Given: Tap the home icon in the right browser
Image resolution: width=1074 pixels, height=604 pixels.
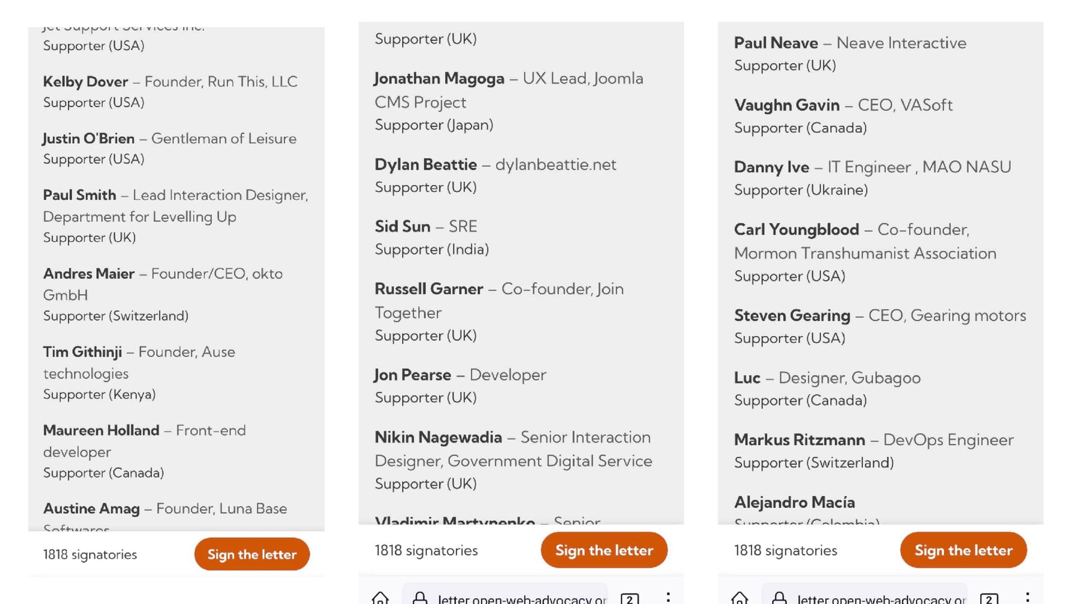Looking at the screenshot, I should click(x=739, y=598).
